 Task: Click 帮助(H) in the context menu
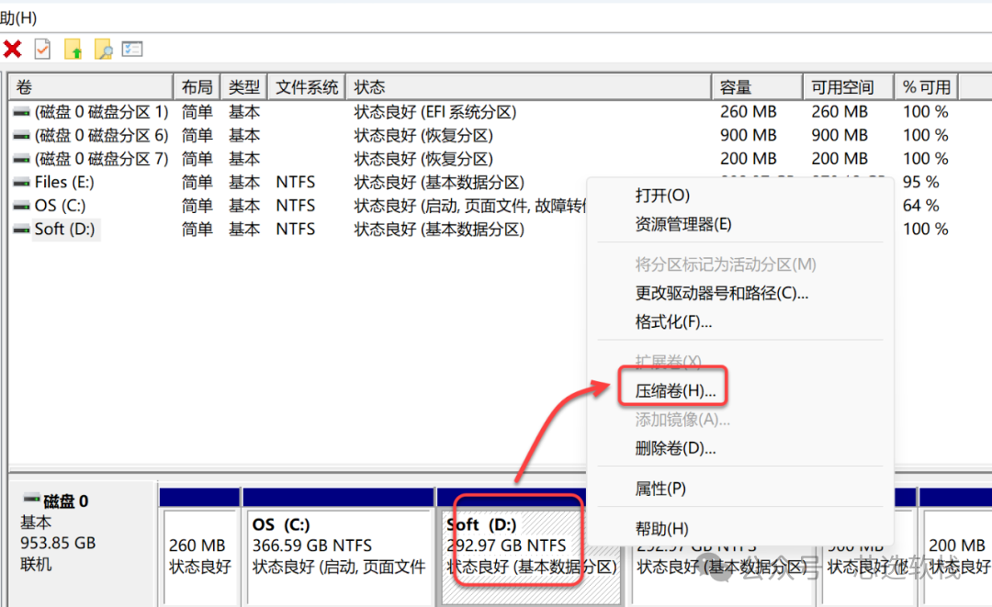tap(661, 529)
